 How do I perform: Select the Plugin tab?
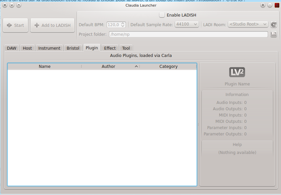[x=92, y=48]
